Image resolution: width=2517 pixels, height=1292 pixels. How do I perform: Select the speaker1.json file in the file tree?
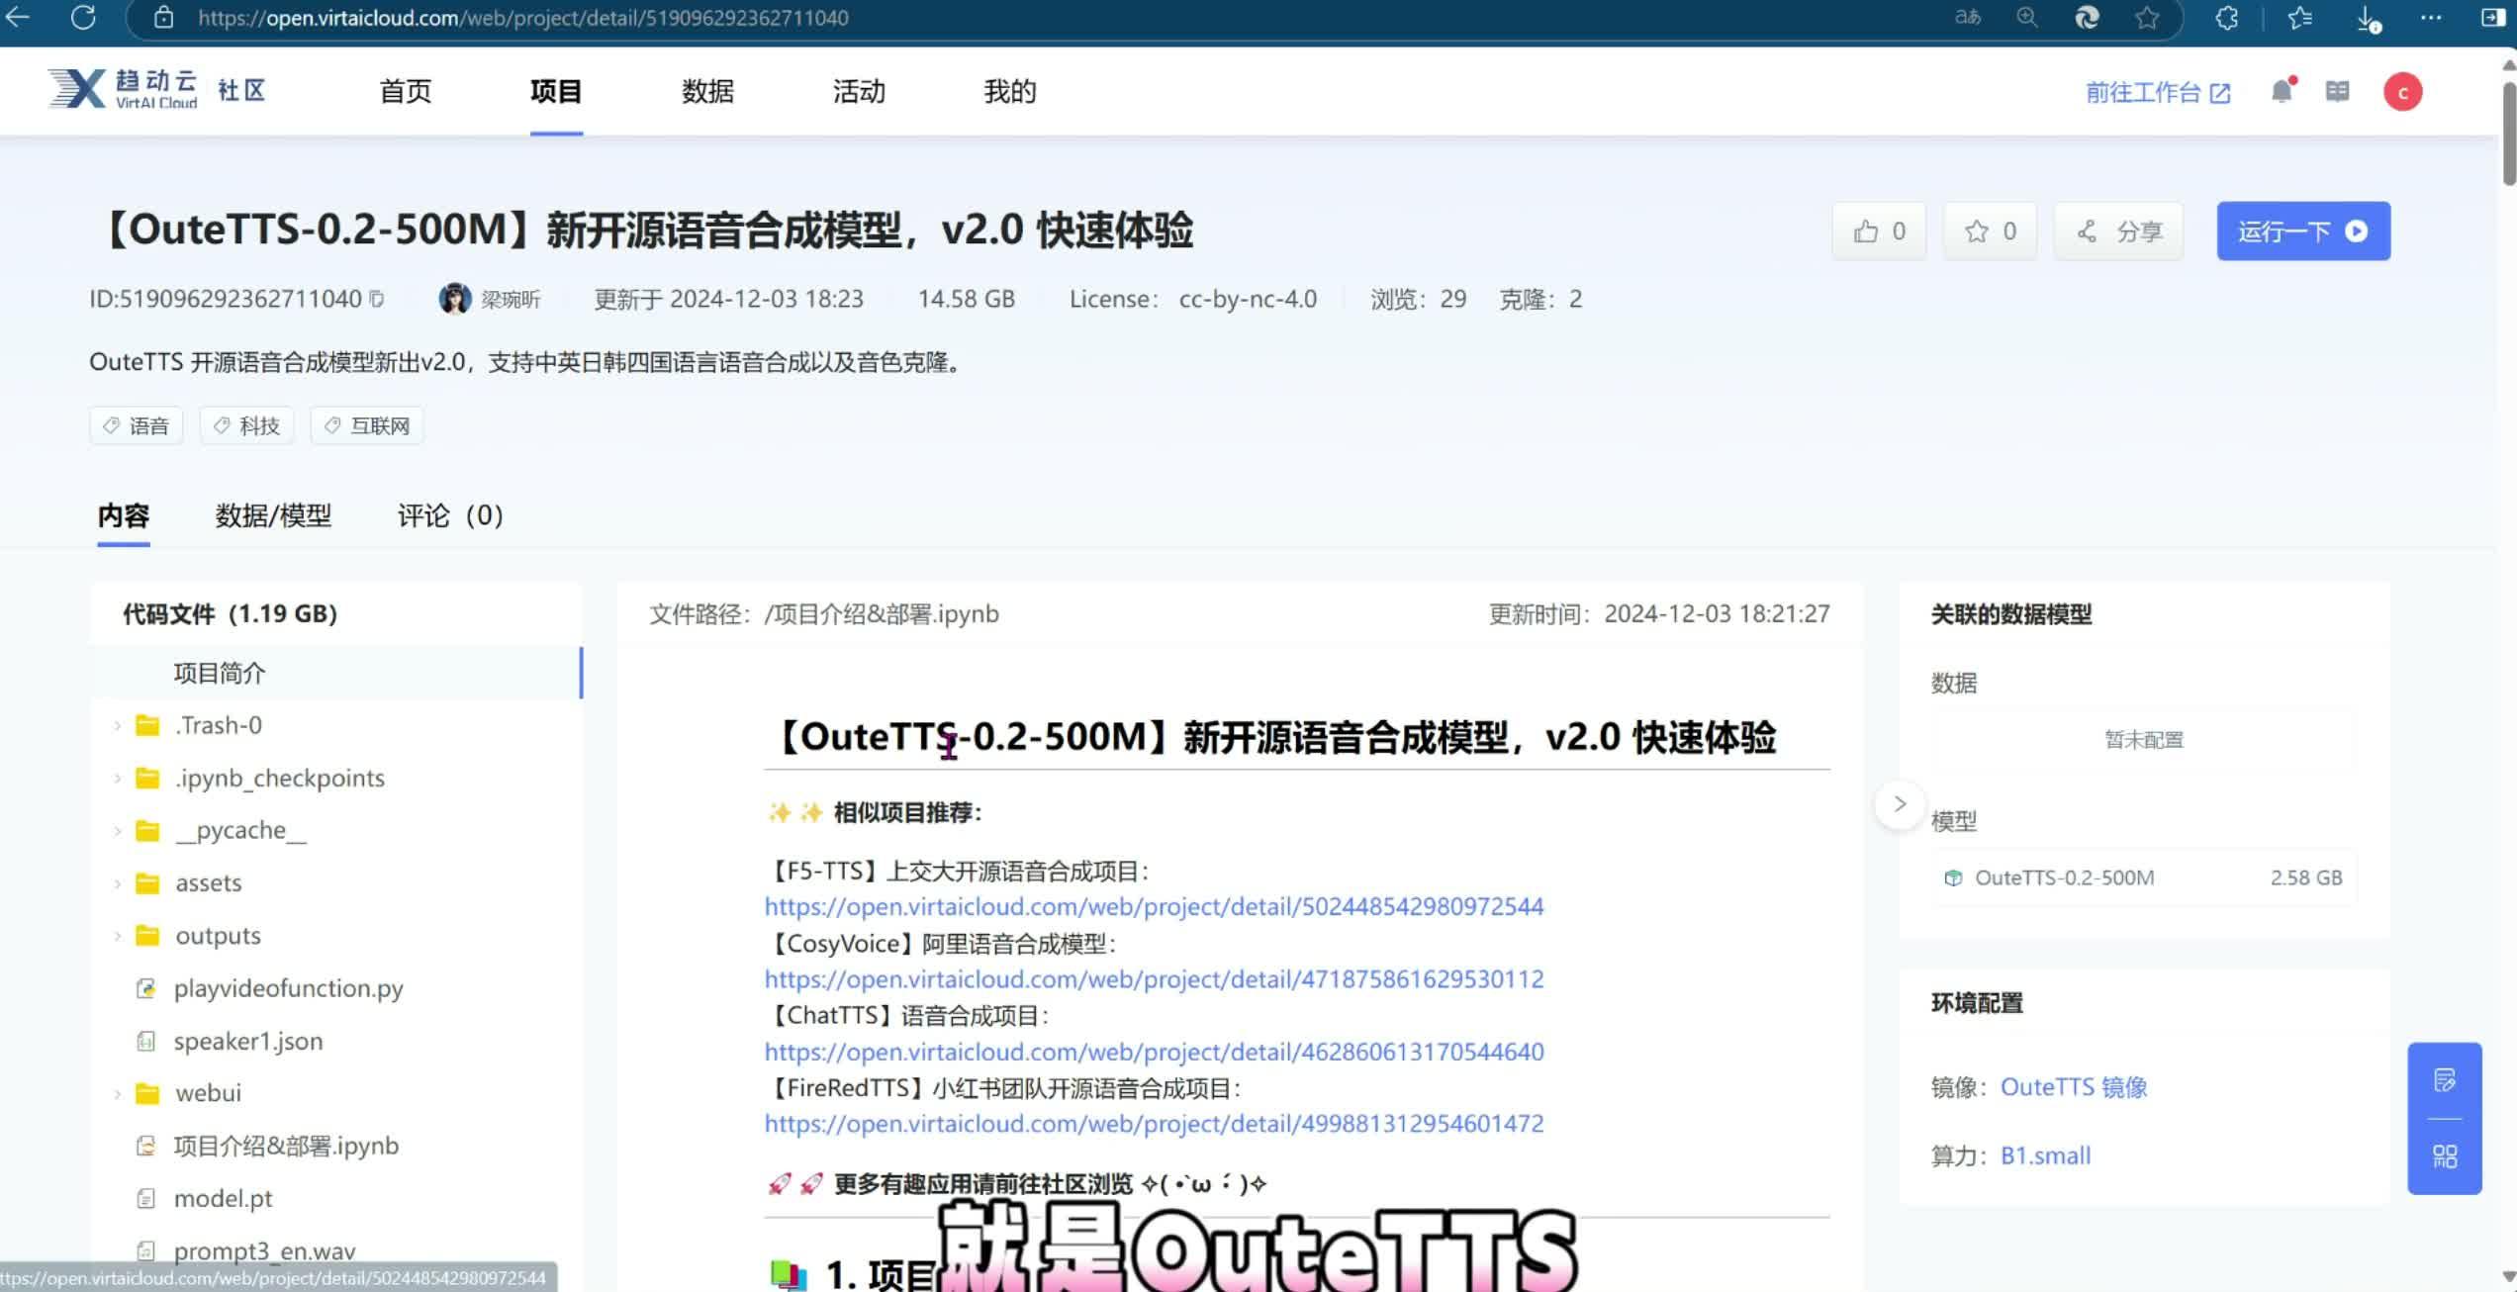point(246,1041)
